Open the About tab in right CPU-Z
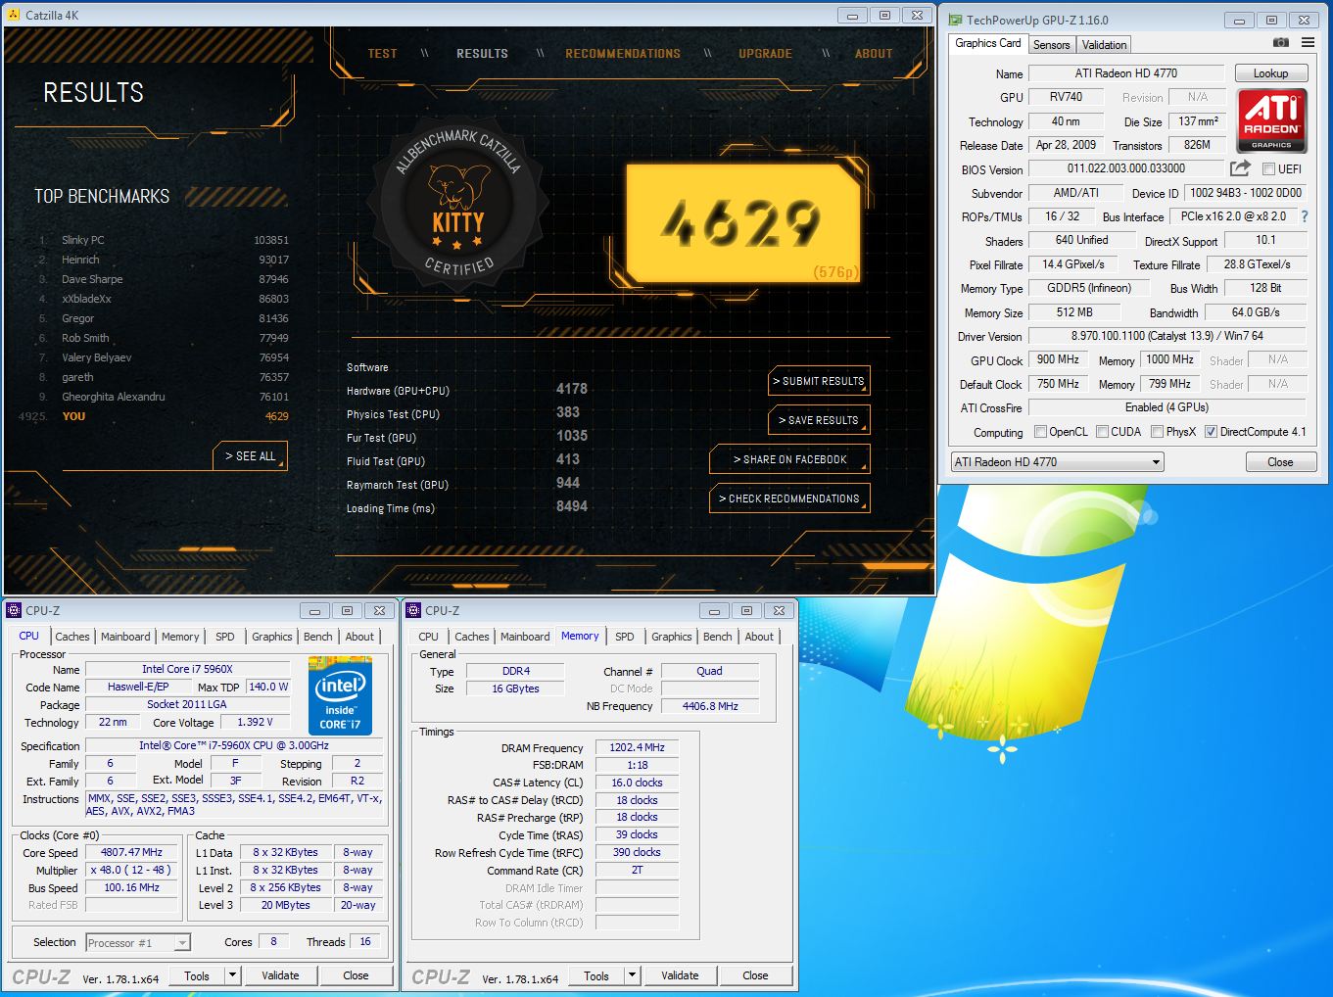The image size is (1333, 997). pos(759,637)
